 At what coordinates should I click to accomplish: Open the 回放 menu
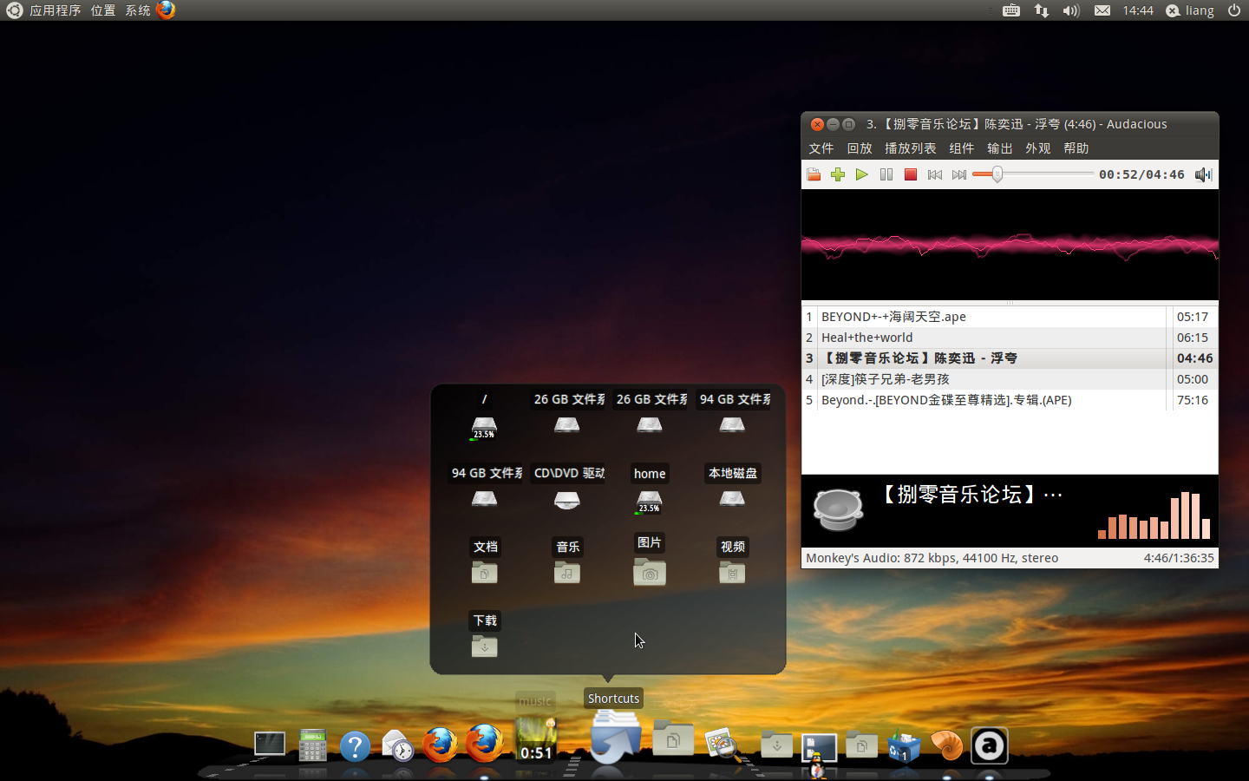point(860,148)
